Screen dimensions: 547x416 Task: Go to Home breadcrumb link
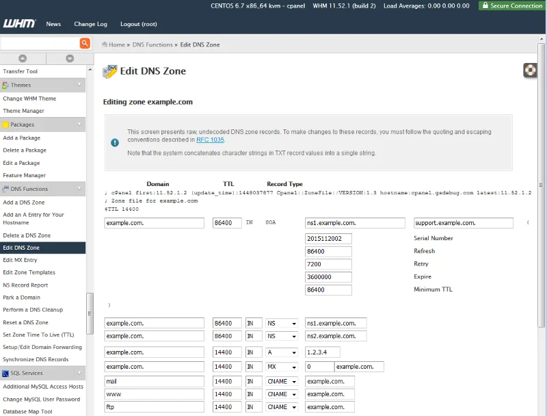[x=116, y=44]
